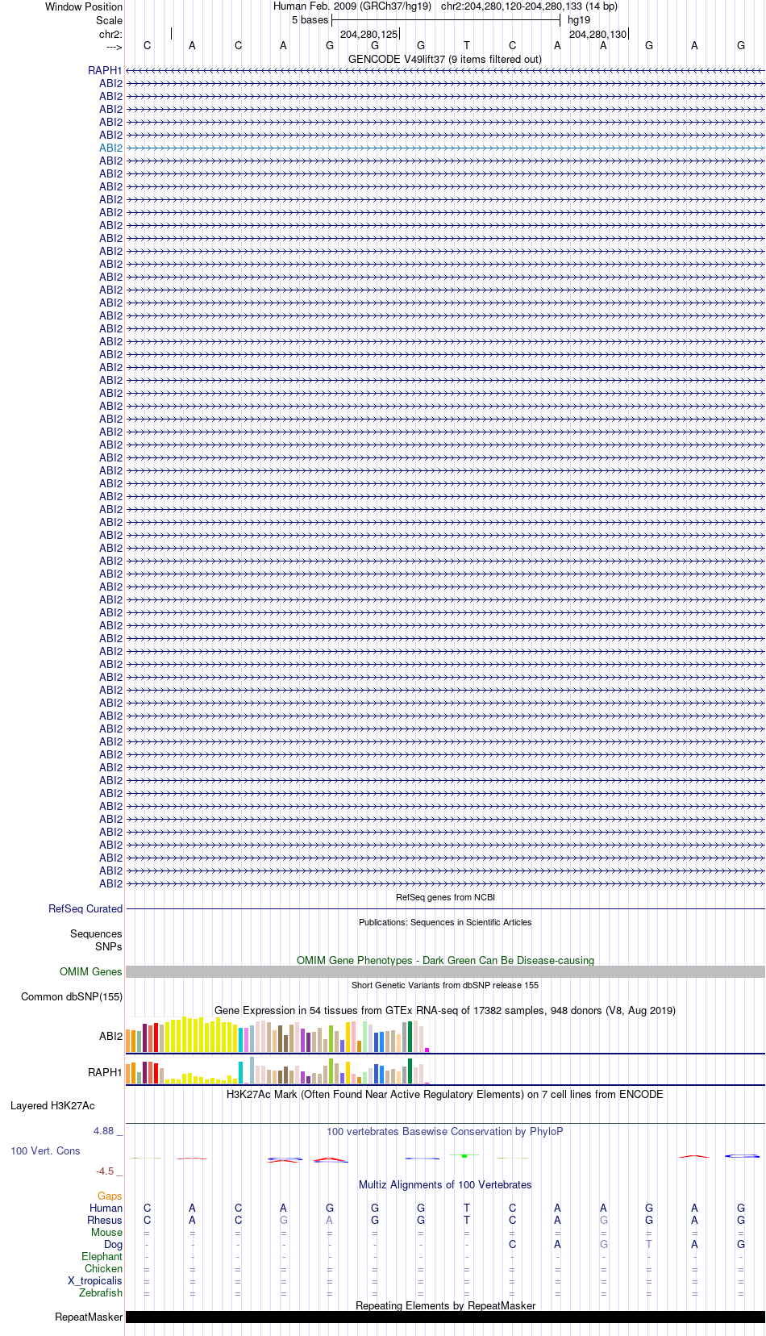Click the 4.88 PhyloP upper scale value
Viewport: 766px width, 1336px height.
tap(103, 1130)
